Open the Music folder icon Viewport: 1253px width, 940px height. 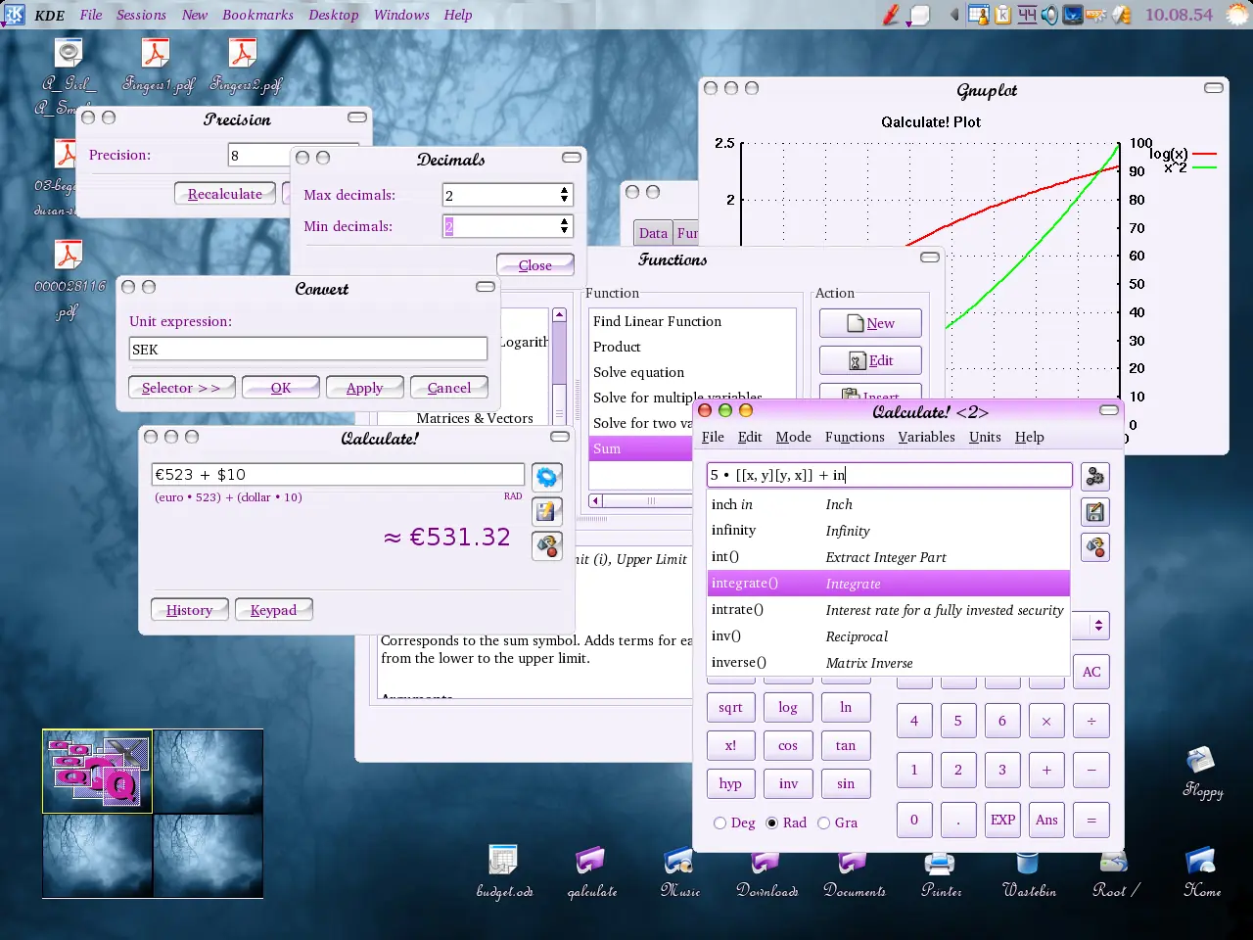point(679,870)
